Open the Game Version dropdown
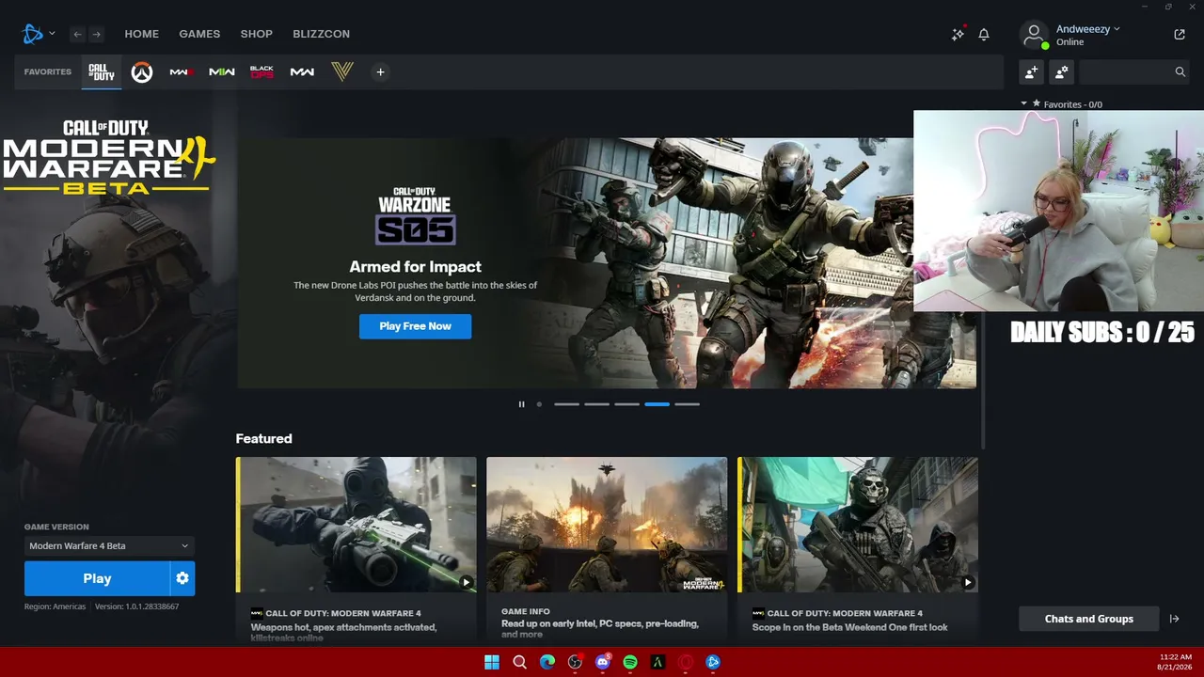This screenshot has width=1204, height=677. [108, 545]
